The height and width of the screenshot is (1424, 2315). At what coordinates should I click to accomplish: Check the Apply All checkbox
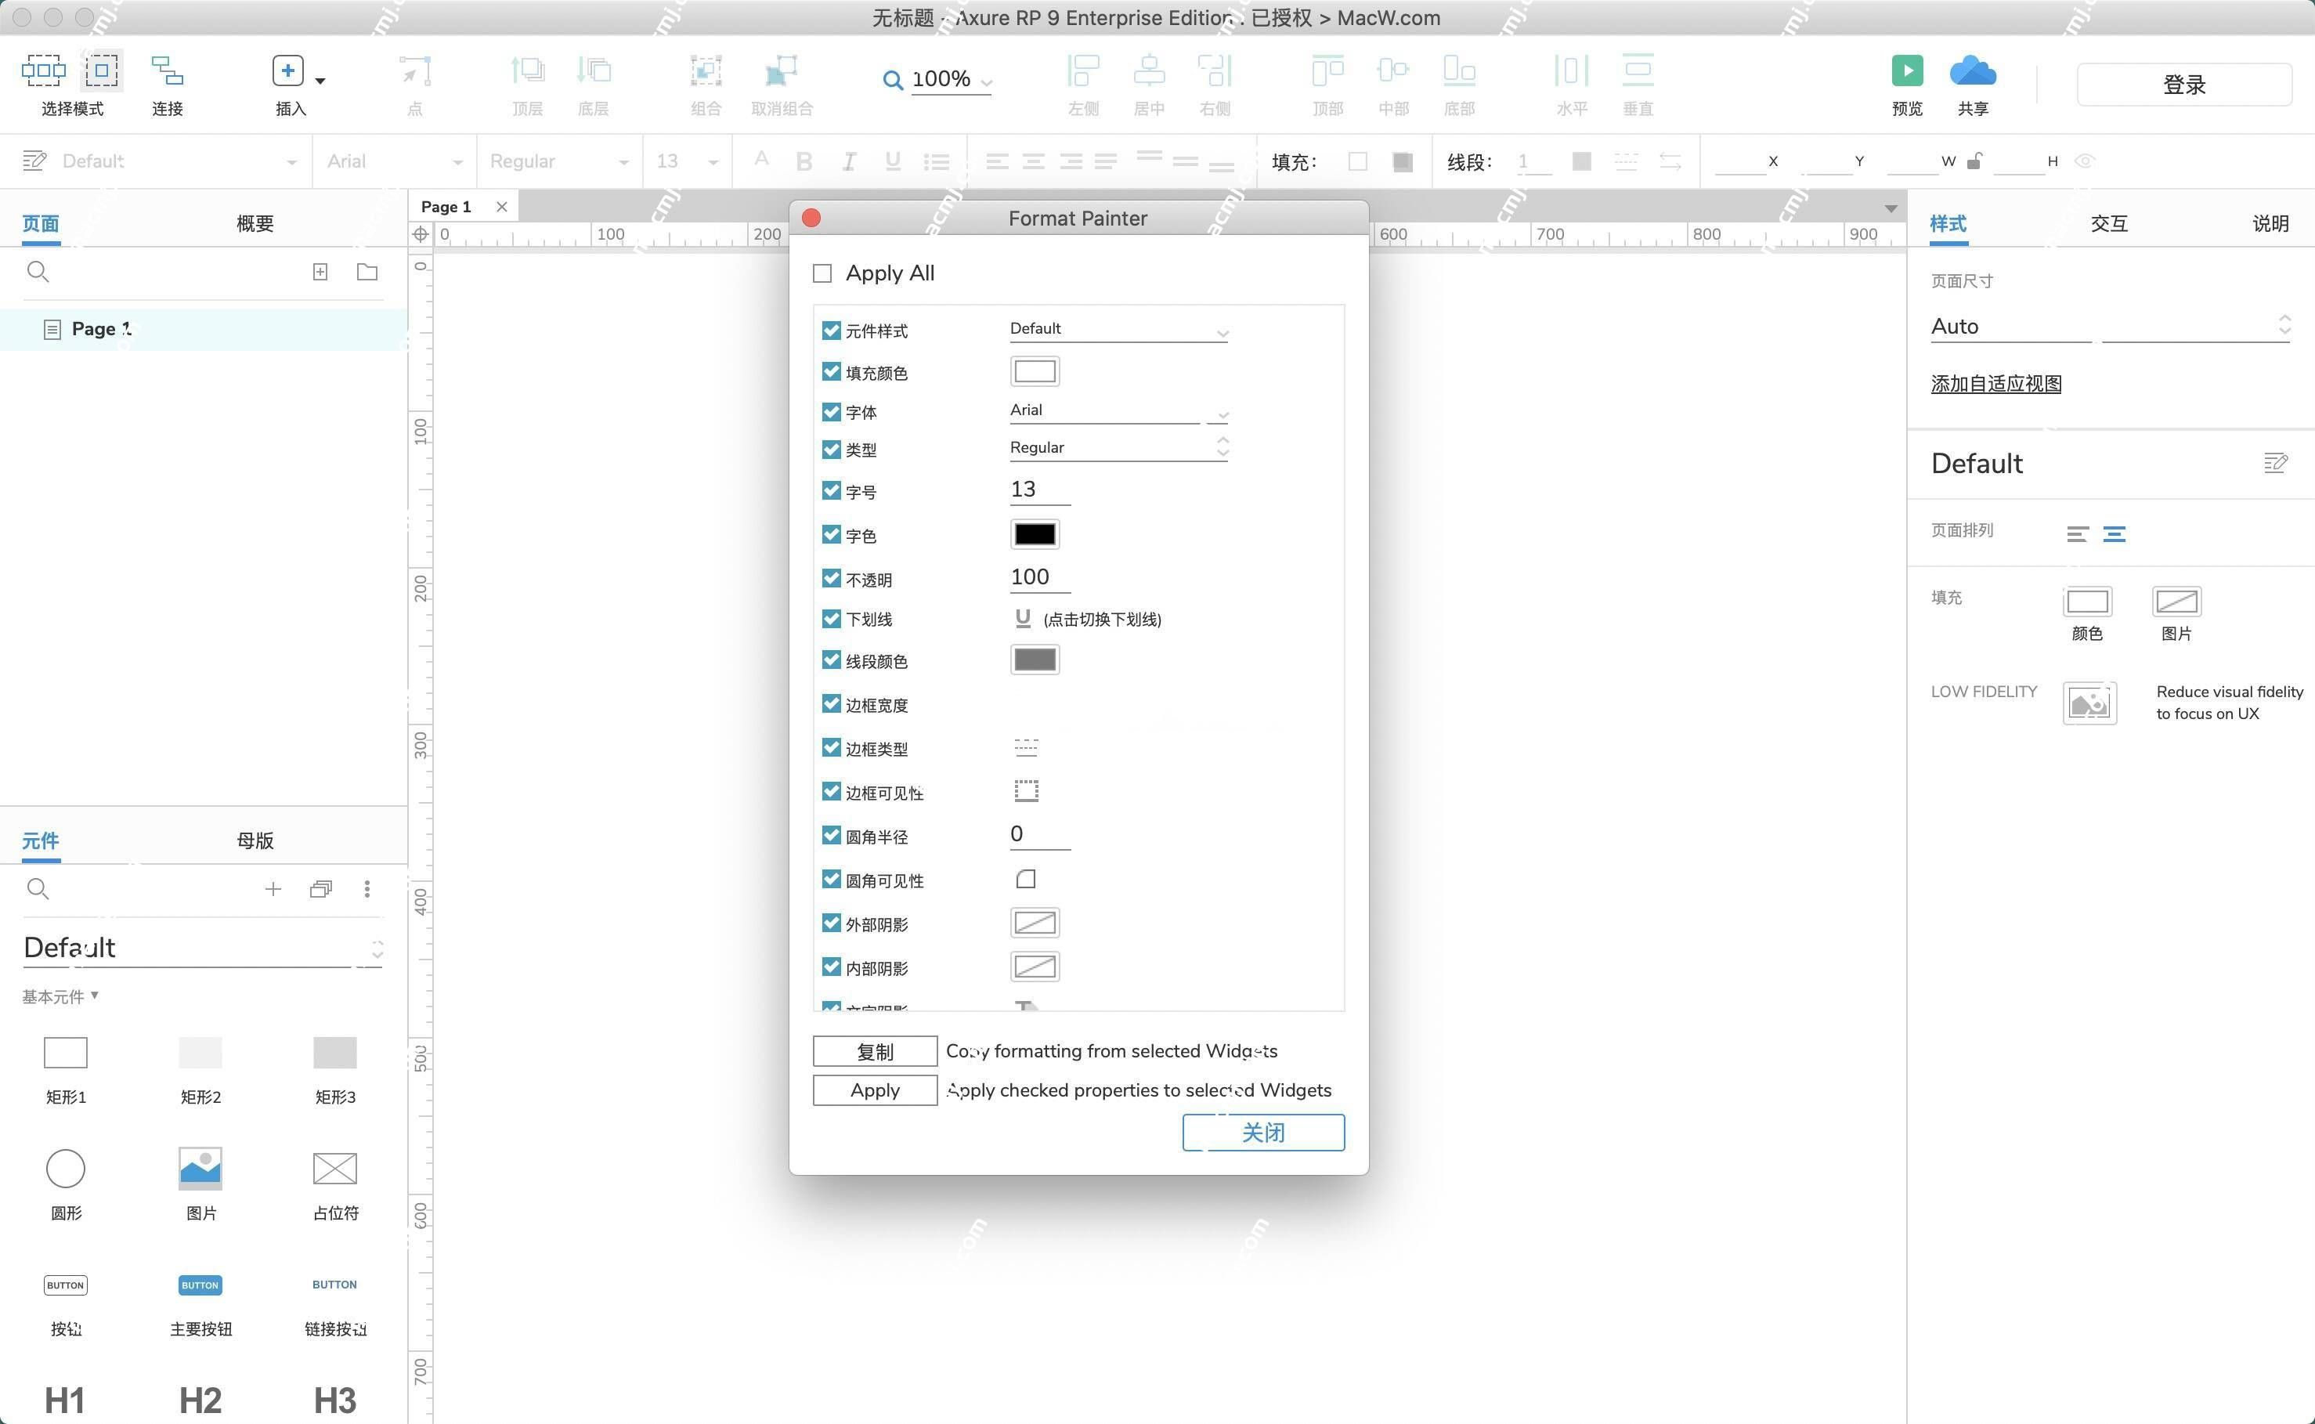(x=822, y=273)
